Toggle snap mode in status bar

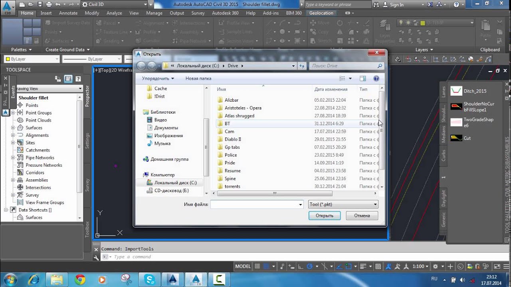click(267, 266)
